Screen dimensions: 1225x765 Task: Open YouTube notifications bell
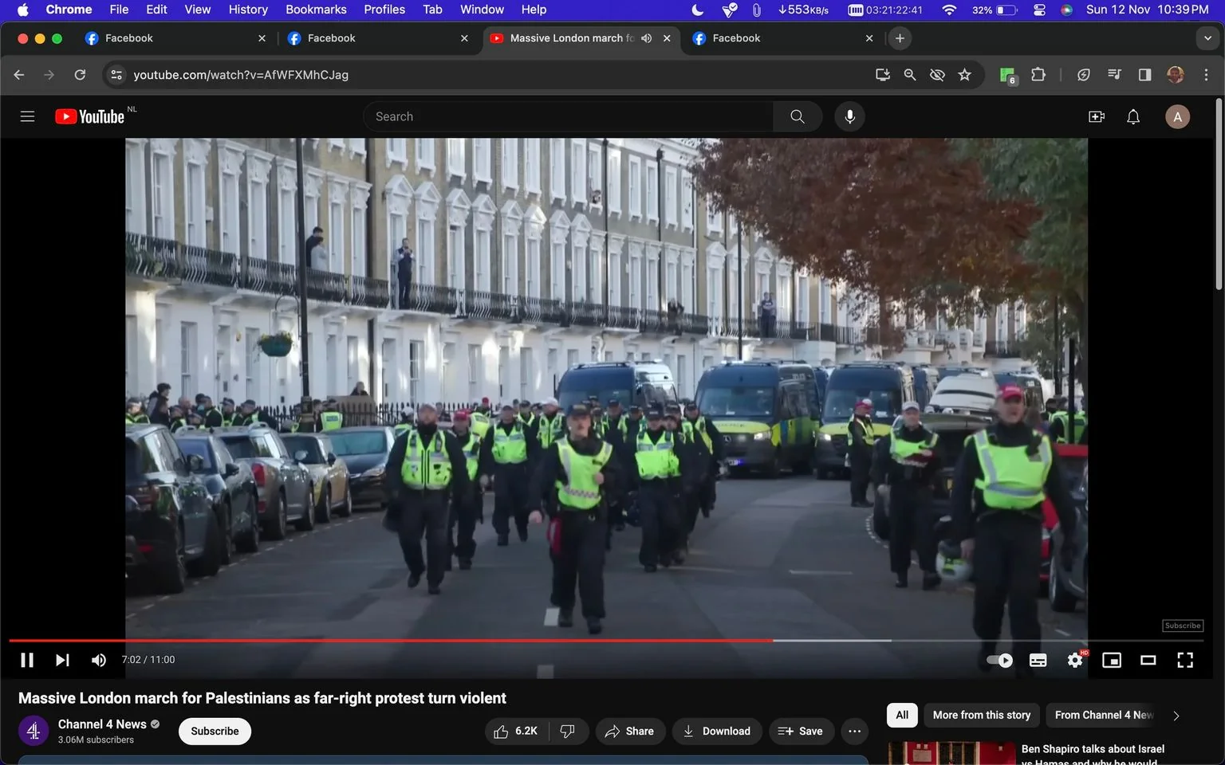1133,116
